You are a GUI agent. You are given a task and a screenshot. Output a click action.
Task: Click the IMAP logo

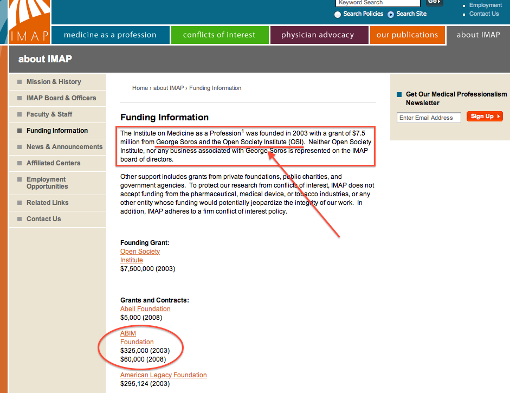click(x=29, y=22)
